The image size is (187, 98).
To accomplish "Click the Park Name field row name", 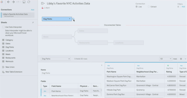I will pyautogui.click(x=56, y=91).
